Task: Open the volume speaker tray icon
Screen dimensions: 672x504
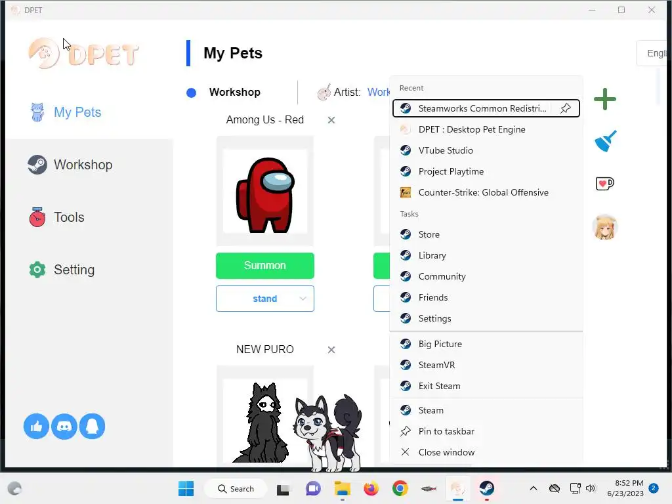Action: tap(591, 488)
